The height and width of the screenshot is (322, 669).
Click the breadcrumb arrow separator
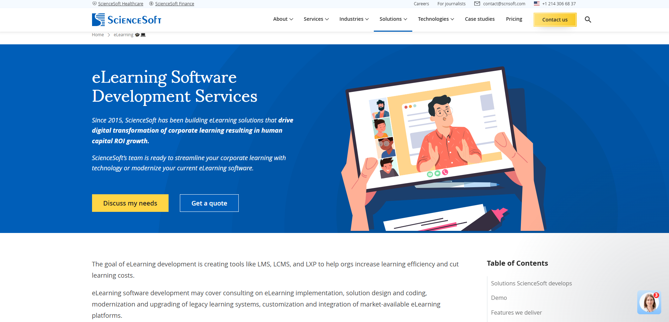109,35
